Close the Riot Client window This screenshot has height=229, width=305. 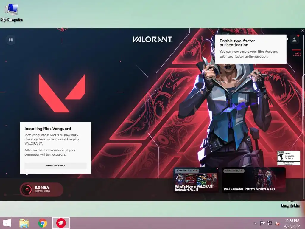pos(302,31)
